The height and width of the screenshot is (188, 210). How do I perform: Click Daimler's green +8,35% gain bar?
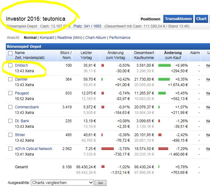point(164,79)
